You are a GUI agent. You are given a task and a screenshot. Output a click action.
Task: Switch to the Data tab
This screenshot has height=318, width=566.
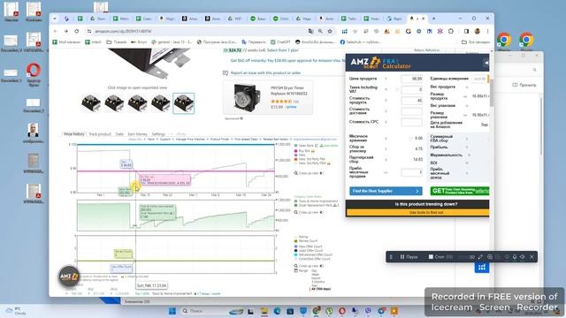pos(119,134)
